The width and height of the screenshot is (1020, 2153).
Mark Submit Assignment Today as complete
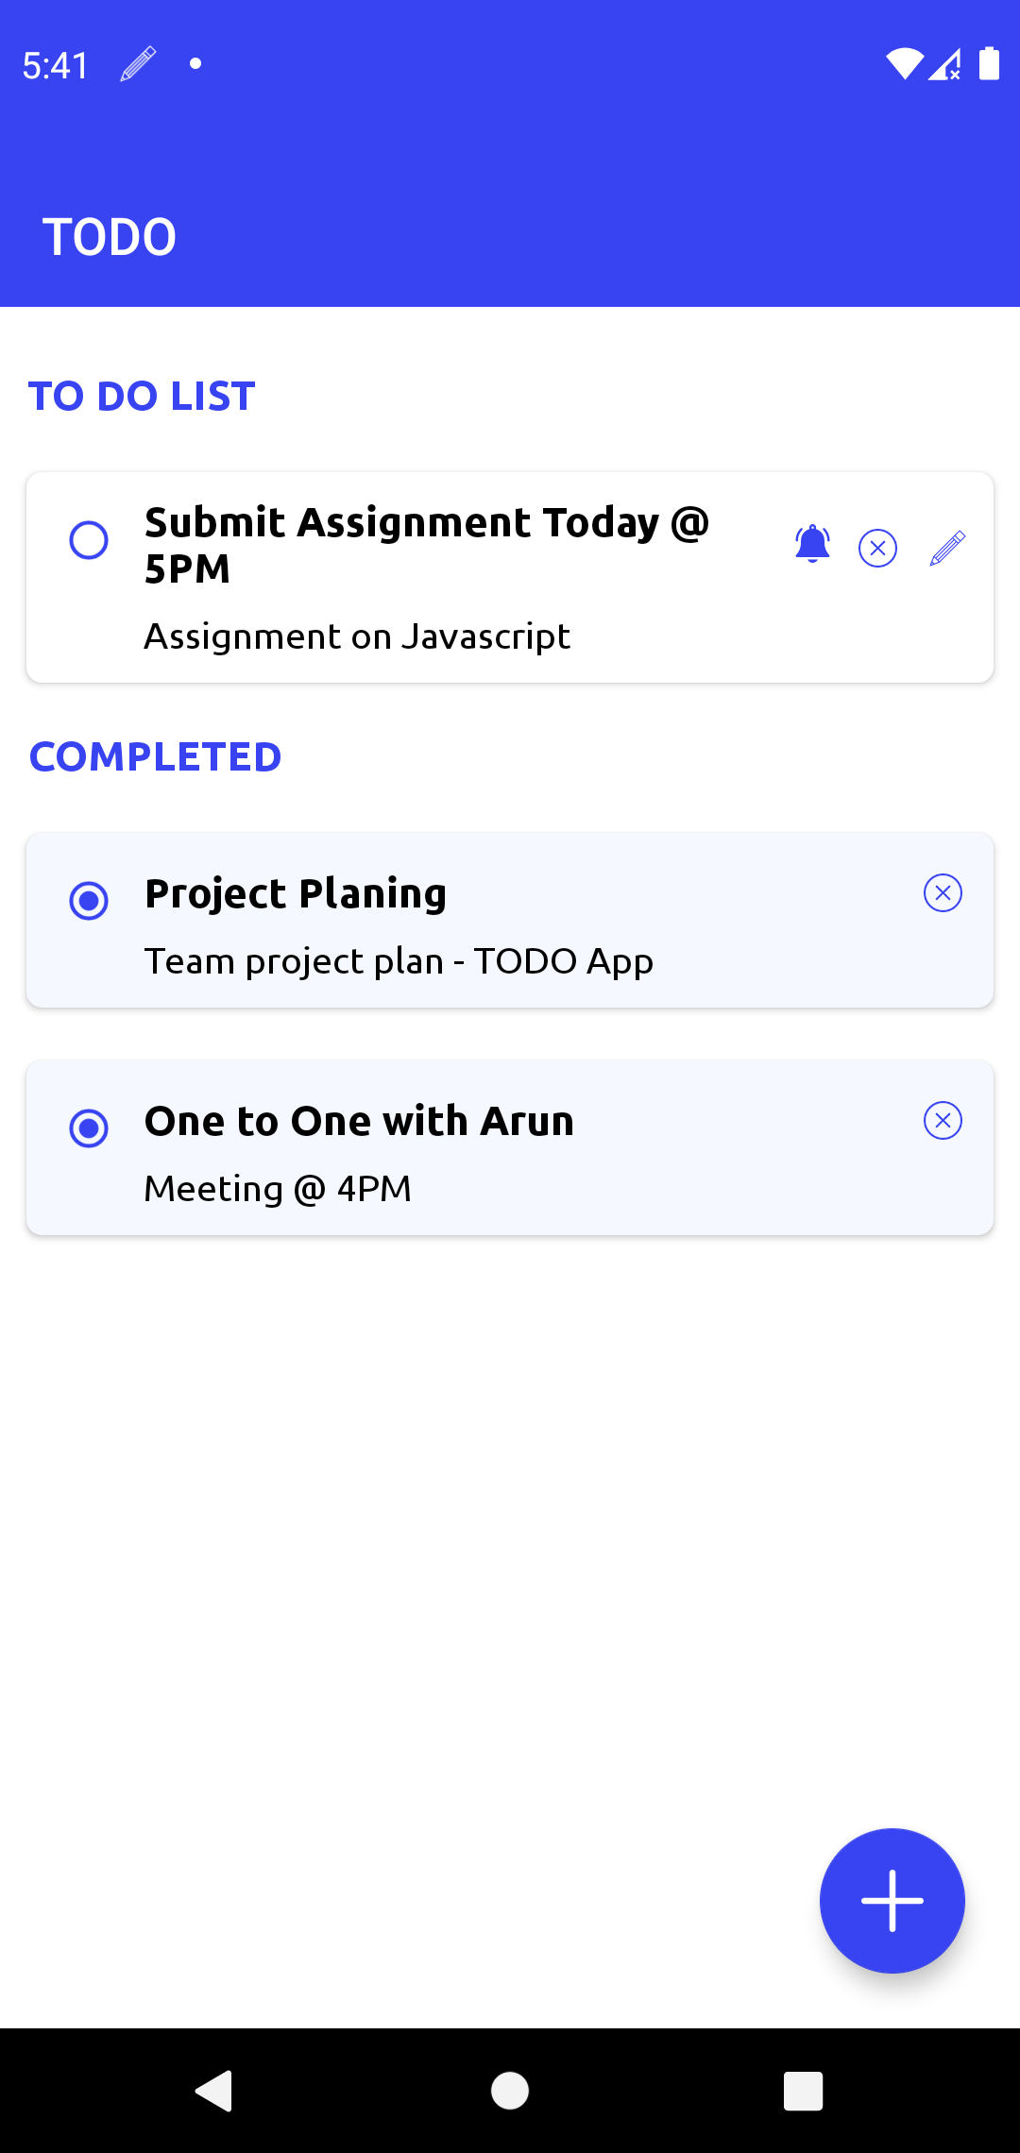click(88, 541)
